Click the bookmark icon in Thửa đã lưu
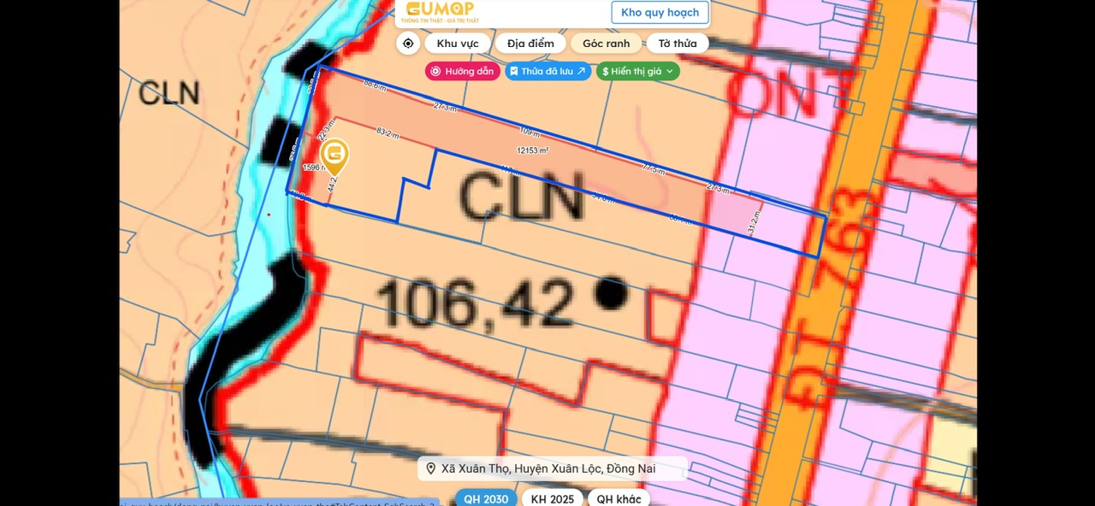 coord(514,72)
